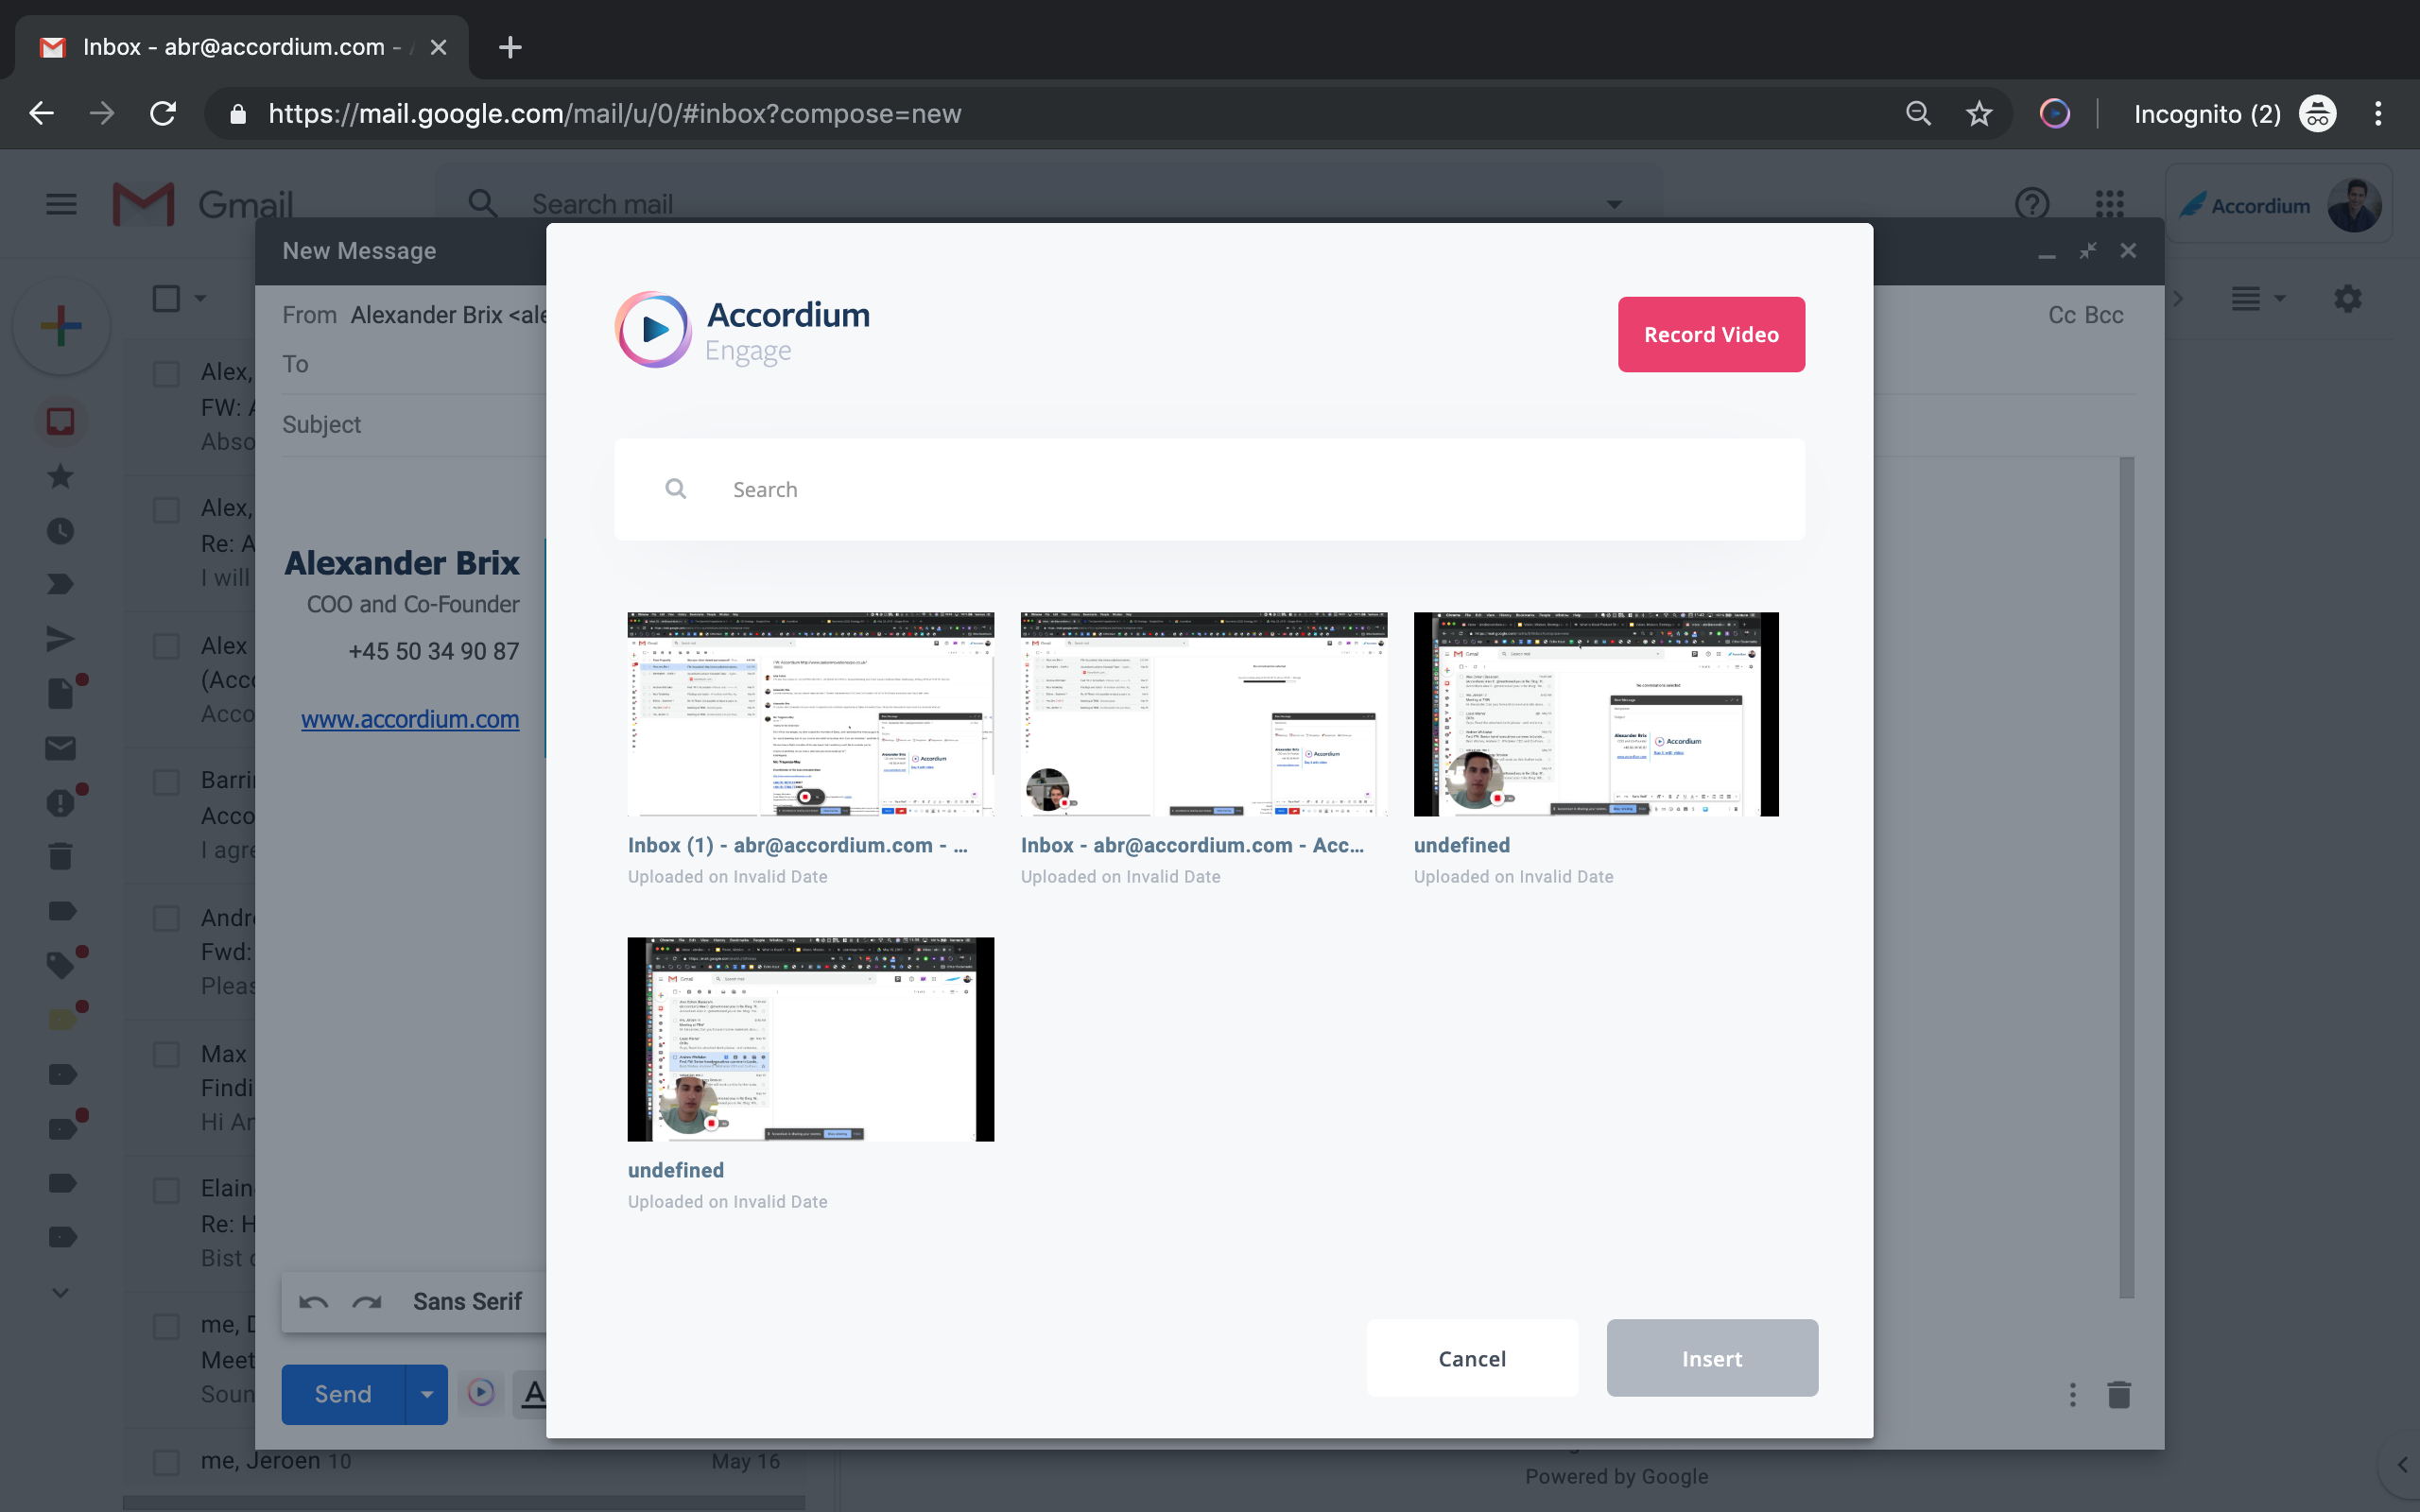
Task: Open the Gmail main menu hamburger
Action: click(x=61, y=204)
